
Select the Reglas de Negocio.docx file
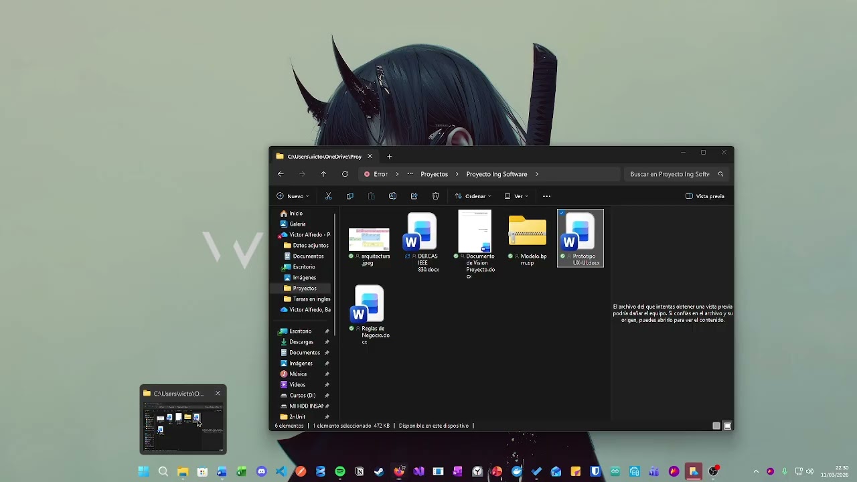pos(370,315)
